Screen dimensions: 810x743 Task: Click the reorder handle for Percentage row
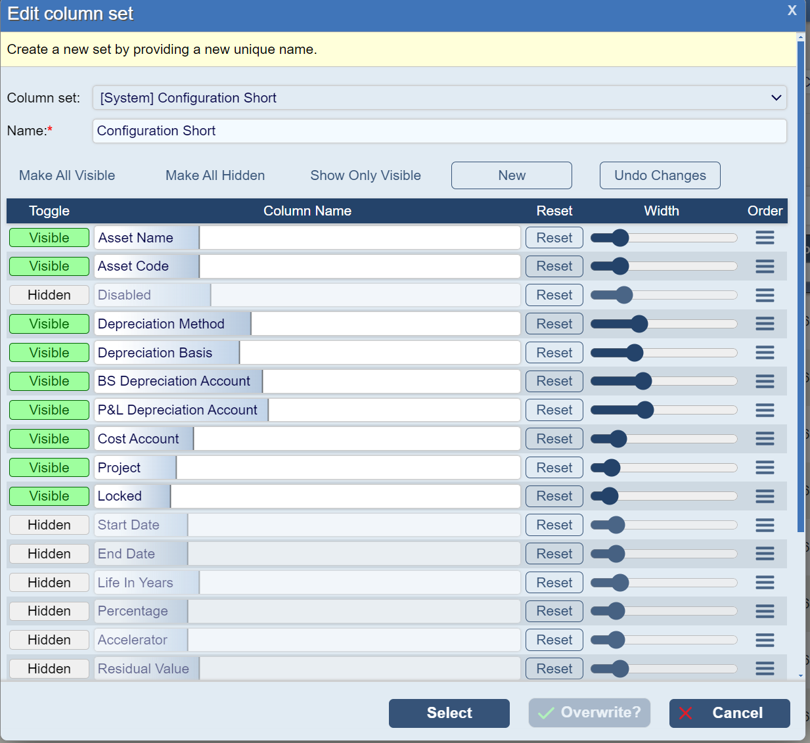pos(765,611)
